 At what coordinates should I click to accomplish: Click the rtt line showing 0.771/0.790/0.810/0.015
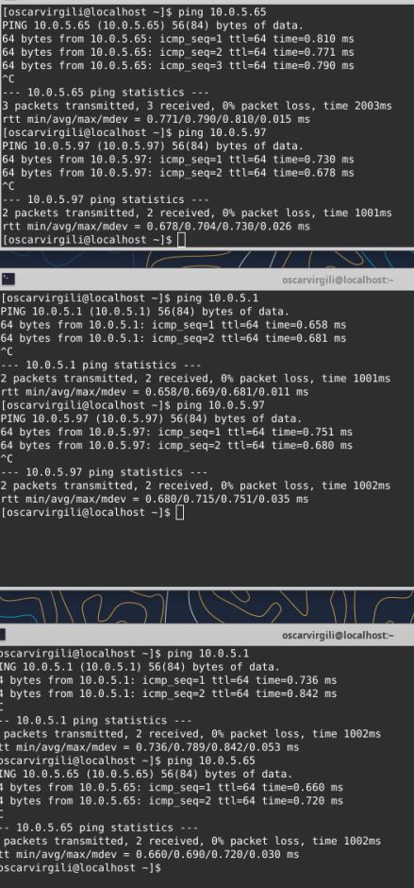click(x=157, y=119)
